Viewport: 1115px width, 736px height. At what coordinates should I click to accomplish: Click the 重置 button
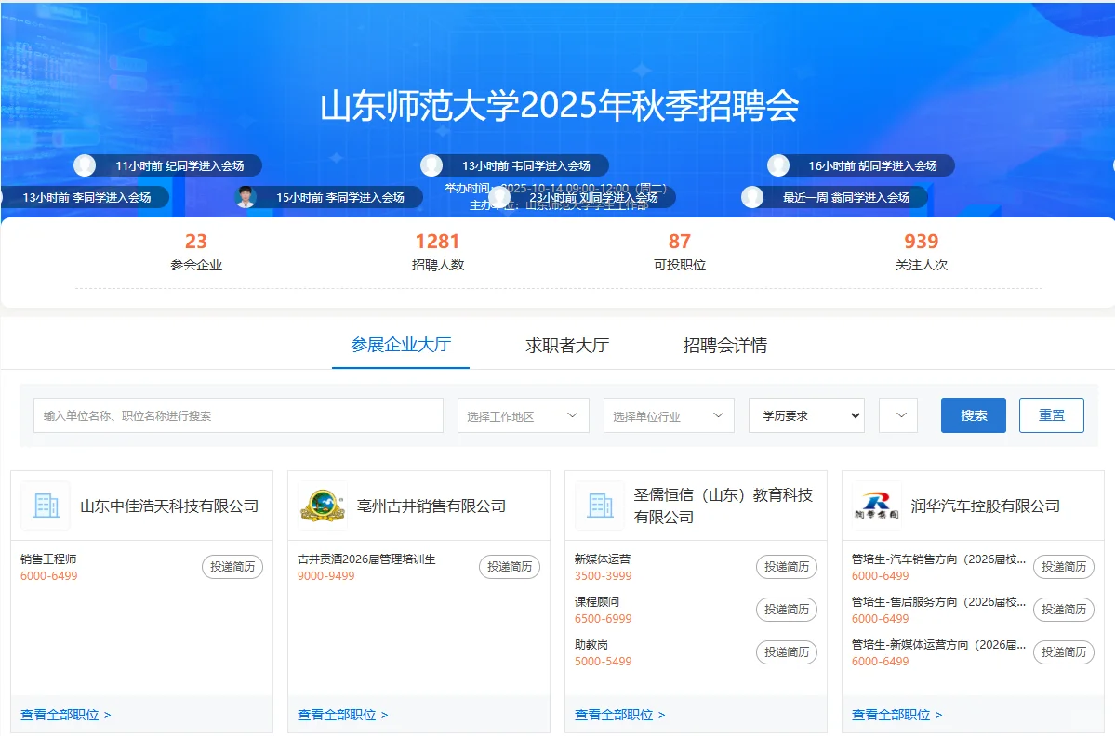point(1052,415)
